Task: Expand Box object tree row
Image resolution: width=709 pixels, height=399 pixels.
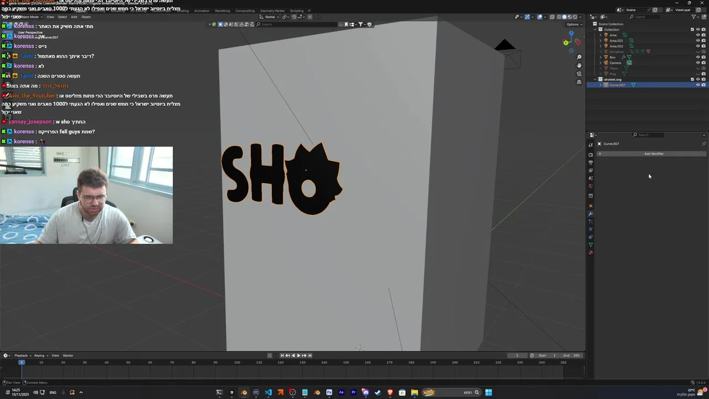Action: [x=600, y=57]
